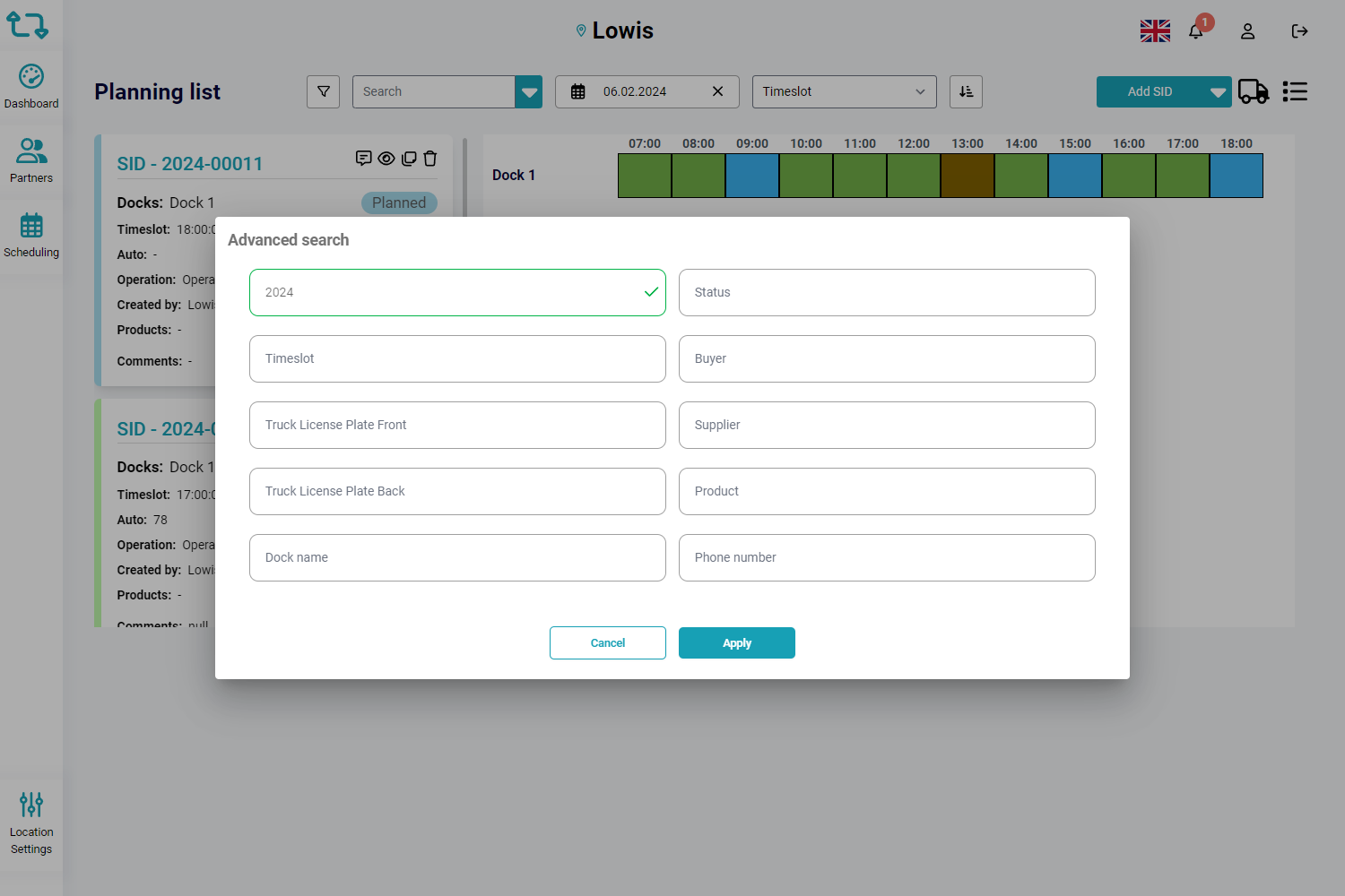Click the location pin next to Lowis
Viewport: 1345px width, 896px height.
click(x=581, y=30)
